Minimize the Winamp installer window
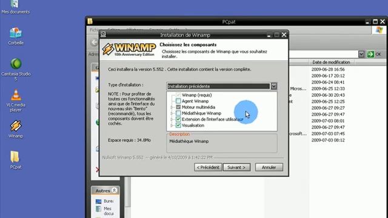The image size is (388, 218). point(269,35)
